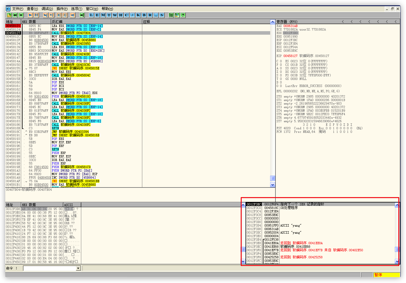Pause execution using the pause icon
Viewport: 406px width, 283px height.
36,15
